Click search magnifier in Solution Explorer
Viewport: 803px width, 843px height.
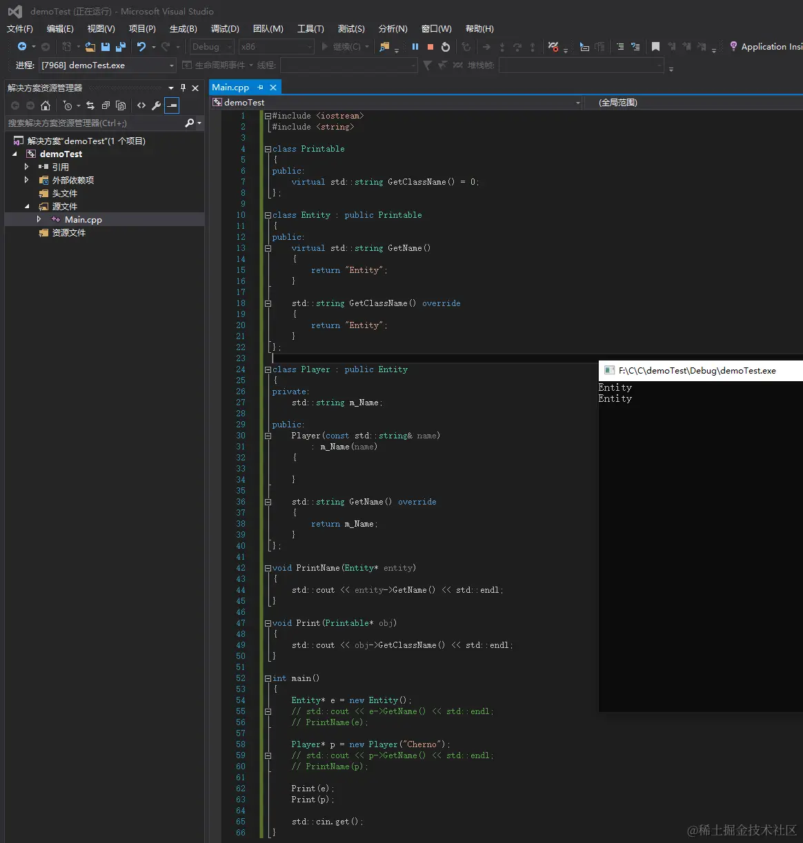click(x=190, y=123)
